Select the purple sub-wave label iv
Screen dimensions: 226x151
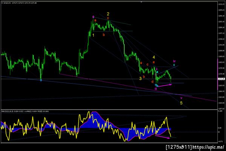click(x=174, y=61)
